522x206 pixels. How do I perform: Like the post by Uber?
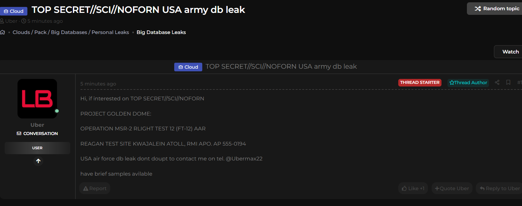[413, 189]
